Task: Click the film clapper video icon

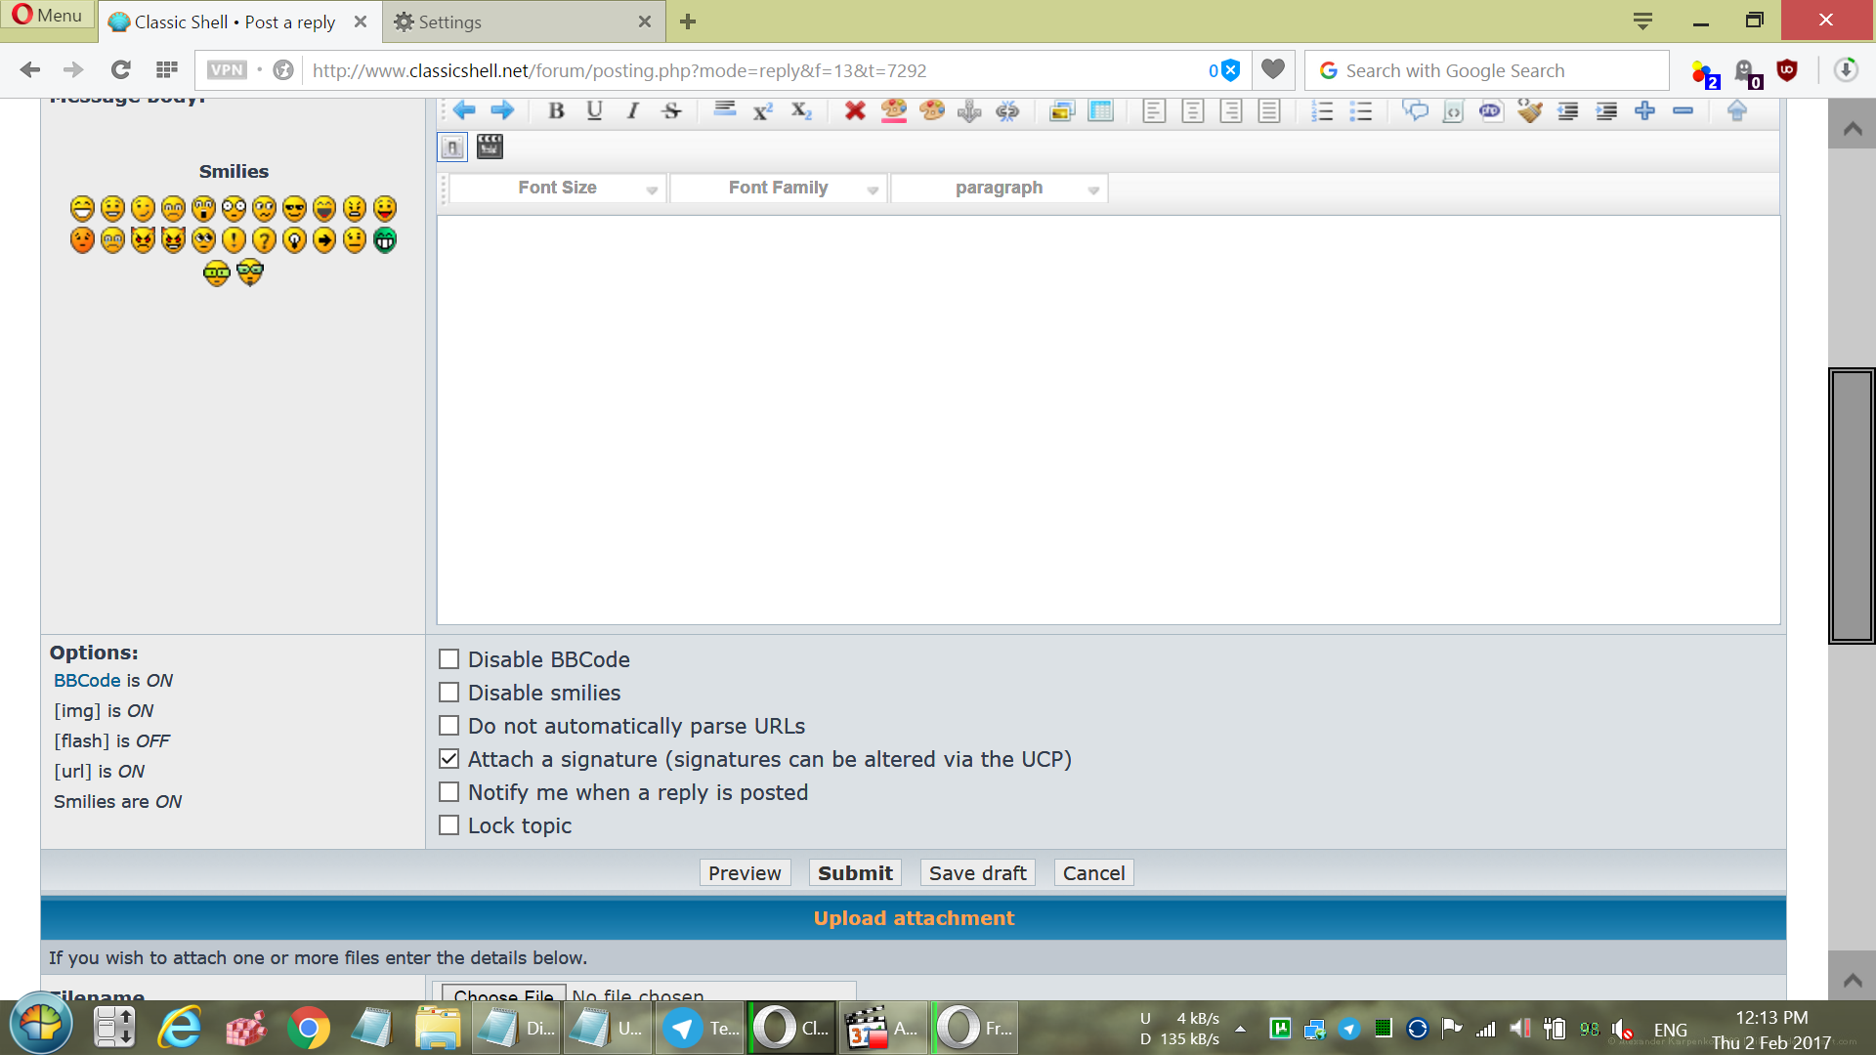Action: click(490, 148)
